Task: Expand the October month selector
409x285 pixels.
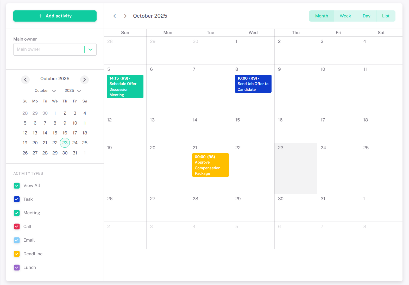Action: pos(45,91)
